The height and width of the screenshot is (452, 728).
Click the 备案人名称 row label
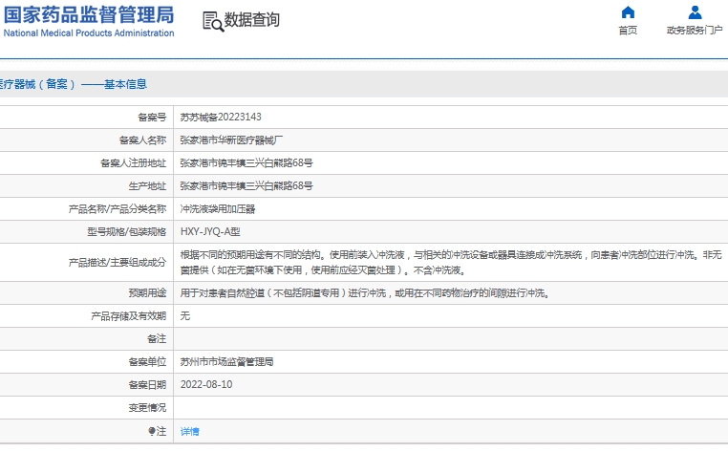coord(142,140)
